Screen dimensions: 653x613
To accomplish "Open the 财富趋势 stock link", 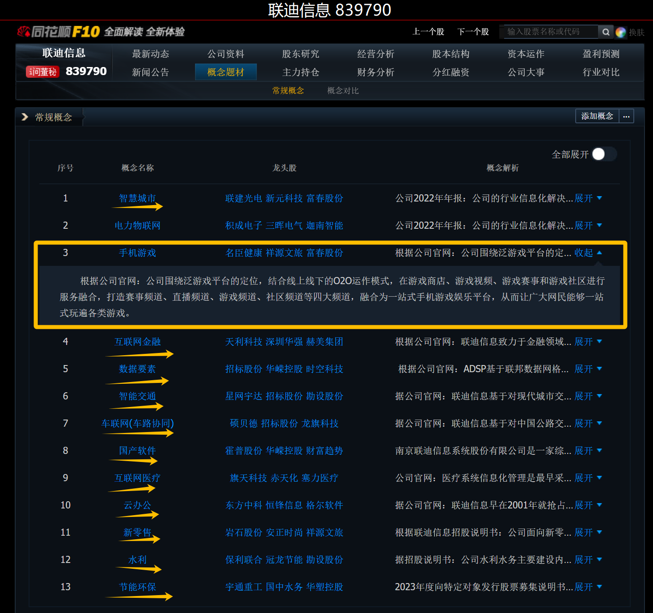I will (324, 451).
